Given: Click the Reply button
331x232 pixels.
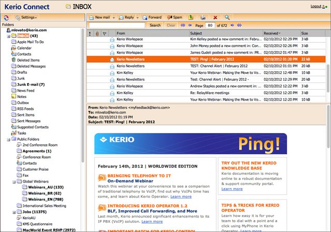Looking at the screenshot, I should (126, 18).
